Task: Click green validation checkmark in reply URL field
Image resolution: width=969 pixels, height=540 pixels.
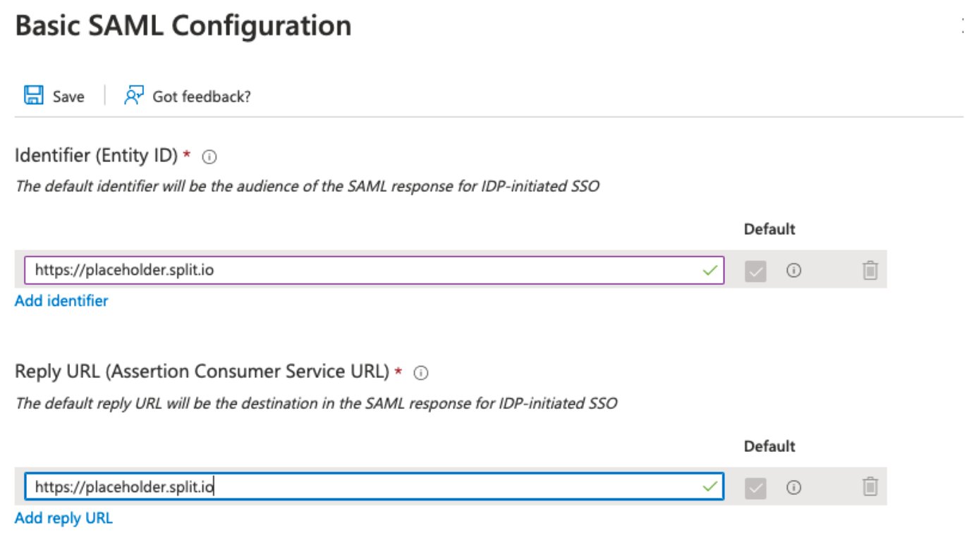Action: 710,486
